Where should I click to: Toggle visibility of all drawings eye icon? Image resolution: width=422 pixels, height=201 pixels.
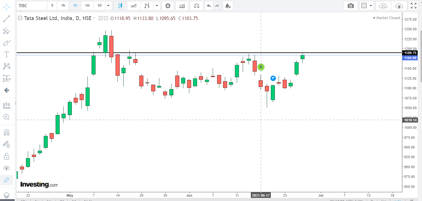(x=6, y=168)
